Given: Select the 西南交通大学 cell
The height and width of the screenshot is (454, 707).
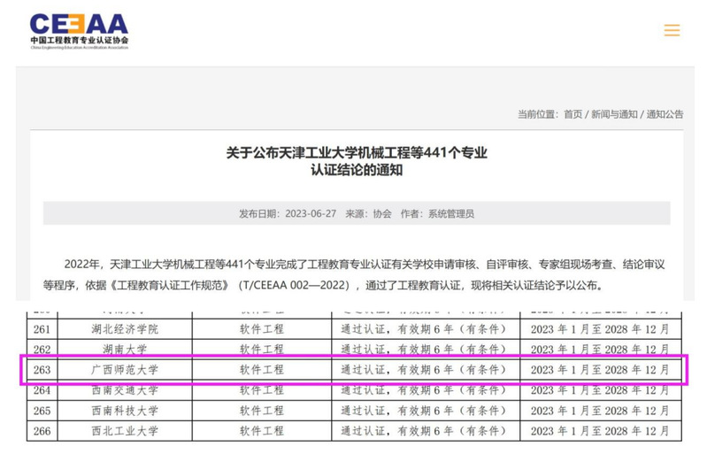Looking at the screenshot, I should [125, 390].
